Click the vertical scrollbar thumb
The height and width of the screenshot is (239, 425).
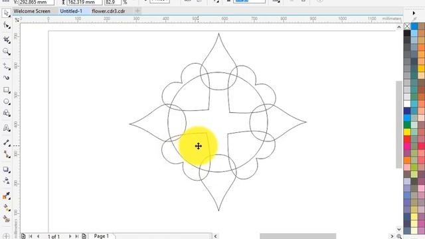click(x=398, y=124)
